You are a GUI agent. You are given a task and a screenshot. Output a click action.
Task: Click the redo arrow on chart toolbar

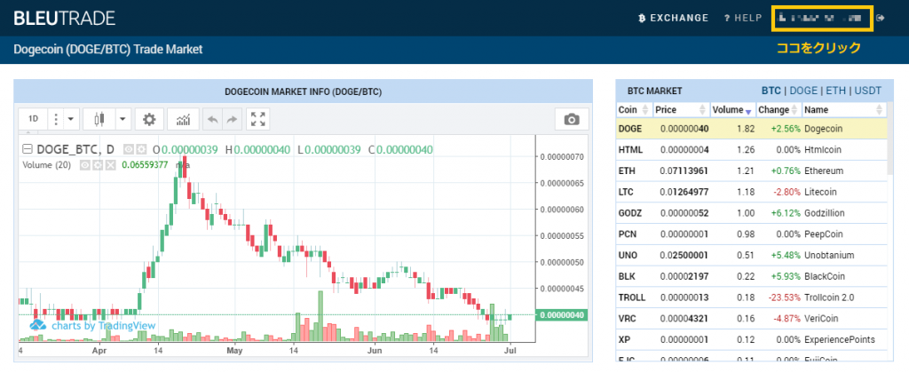(232, 120)
